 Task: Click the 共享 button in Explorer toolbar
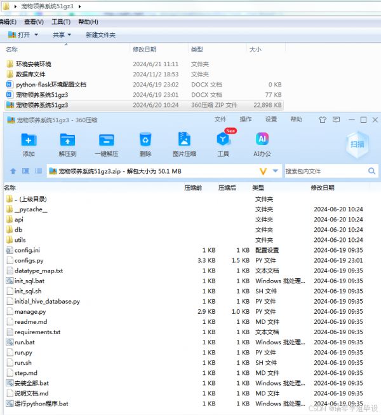point(58,34)
